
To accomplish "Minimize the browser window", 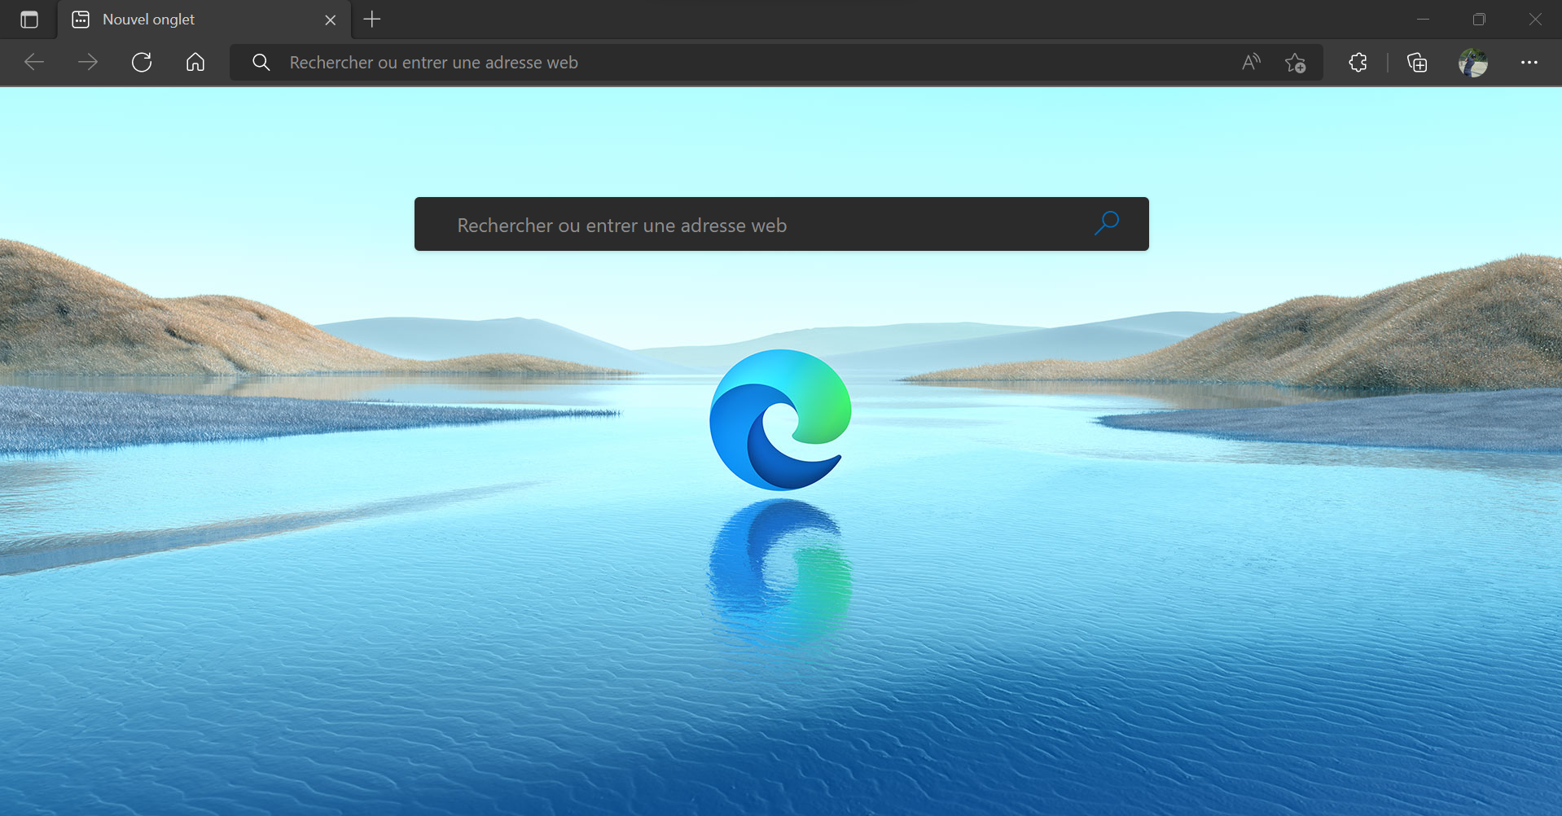I will pos(1423,19).
